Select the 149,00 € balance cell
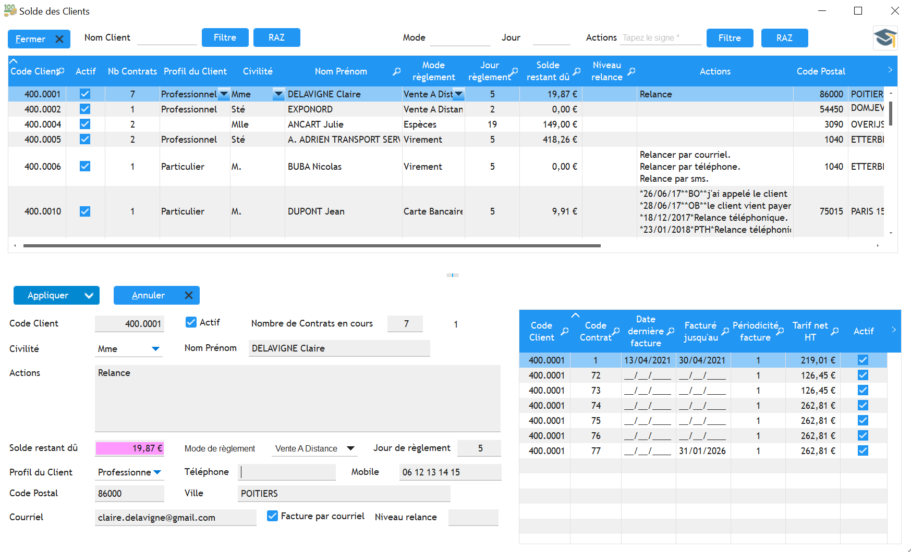 (x=551, y=124)
